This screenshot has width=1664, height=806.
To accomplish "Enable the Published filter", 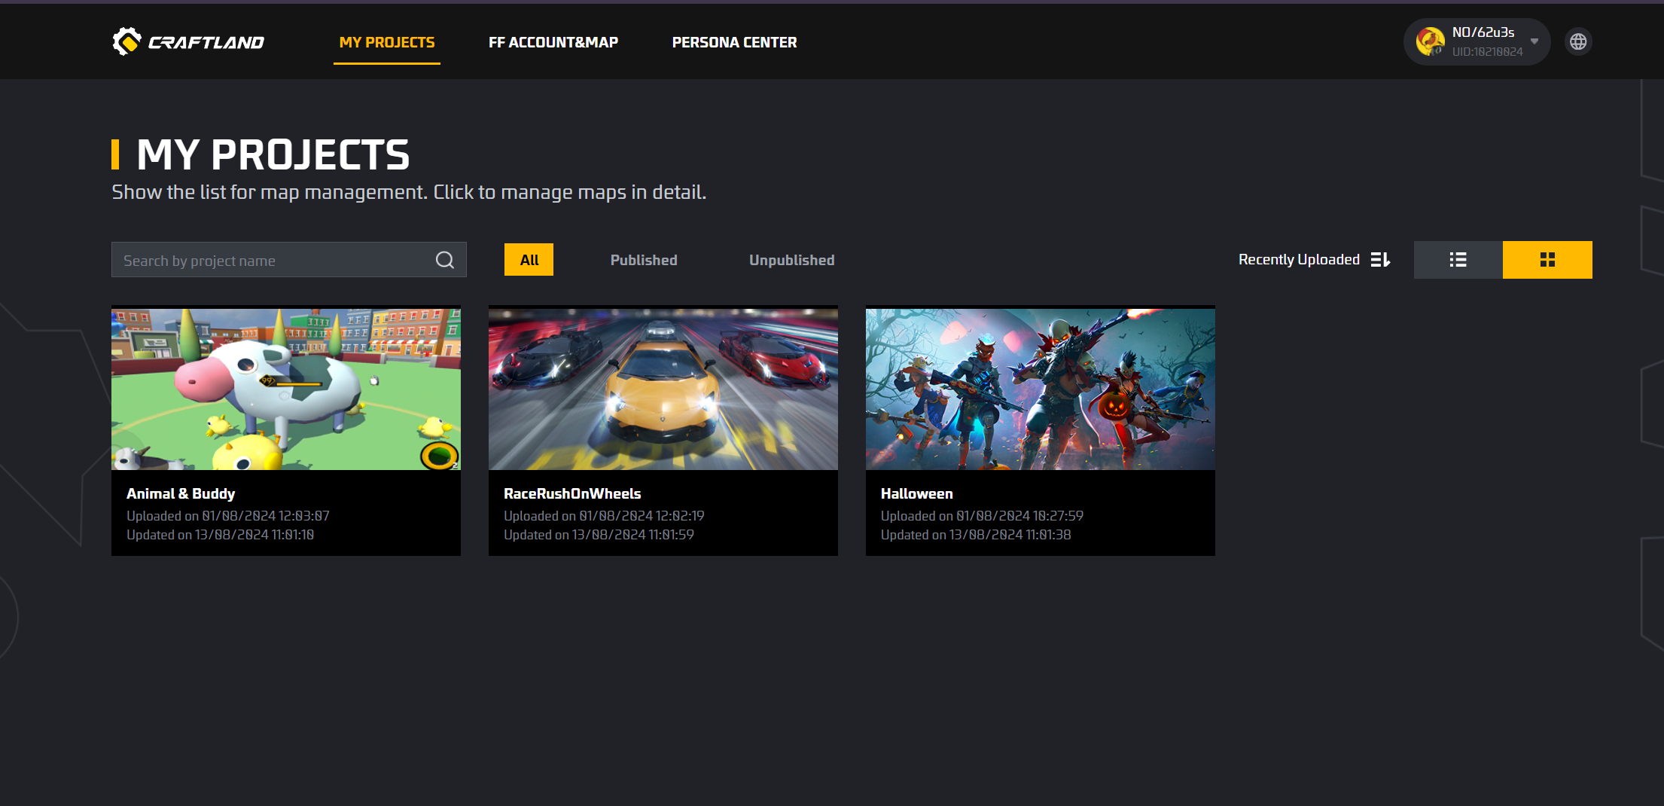I will coord(643,259).
